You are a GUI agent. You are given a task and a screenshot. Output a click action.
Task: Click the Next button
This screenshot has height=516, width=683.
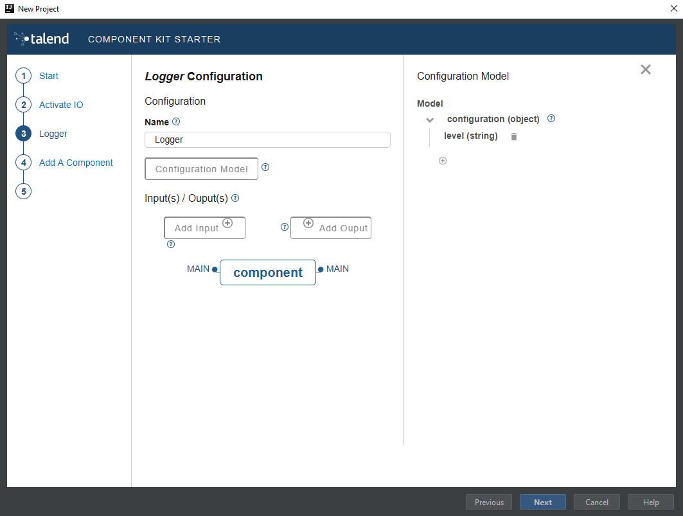coord(542,502)
